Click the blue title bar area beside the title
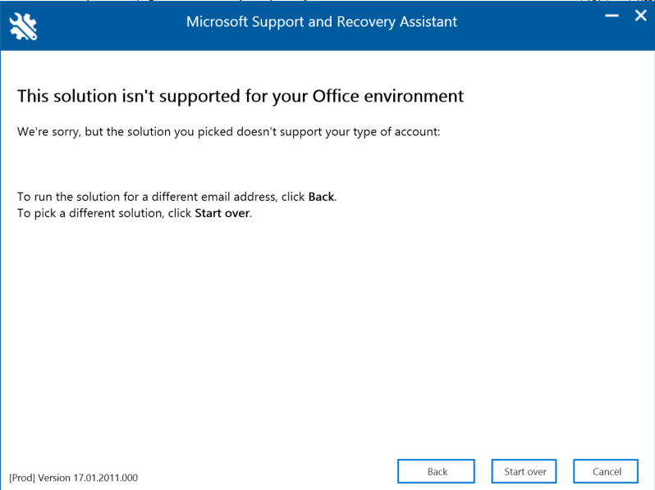Screen dimensions: 655x490 530,25
